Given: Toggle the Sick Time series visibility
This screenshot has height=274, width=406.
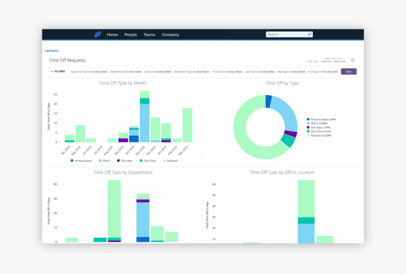Looking at the screenshot, I should tap(142, 161).
